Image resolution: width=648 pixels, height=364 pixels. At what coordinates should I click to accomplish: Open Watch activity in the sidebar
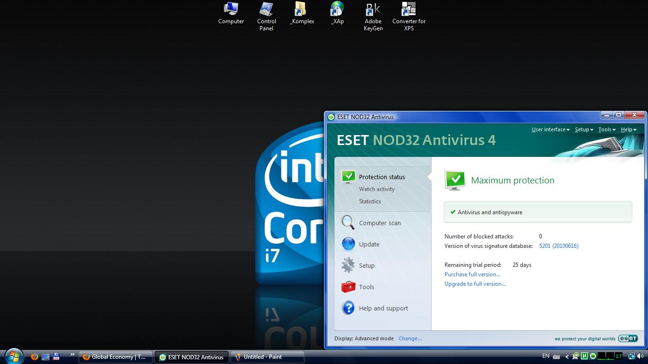tap(377, 189)
